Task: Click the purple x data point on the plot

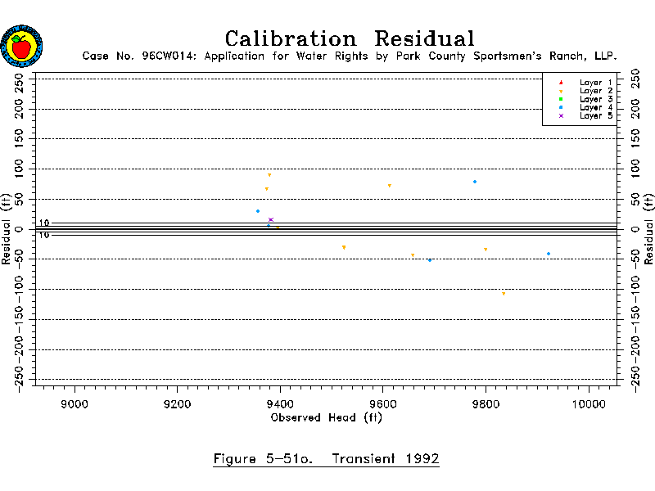Action: pos(271,219)
